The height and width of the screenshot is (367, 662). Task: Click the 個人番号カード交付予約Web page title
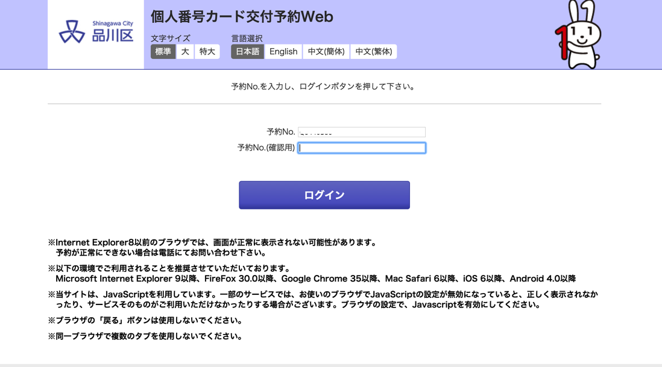242,17
